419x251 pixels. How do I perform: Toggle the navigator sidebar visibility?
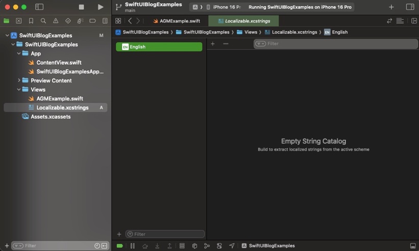[39, 7]
